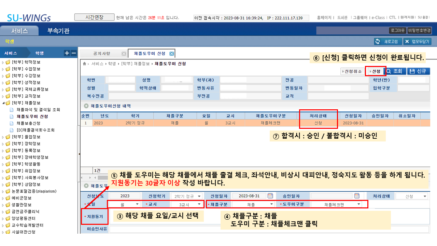This screenshot has height=246, width=437.
Task: Switch to the 공지사항 tab
Action: (102, 54)
